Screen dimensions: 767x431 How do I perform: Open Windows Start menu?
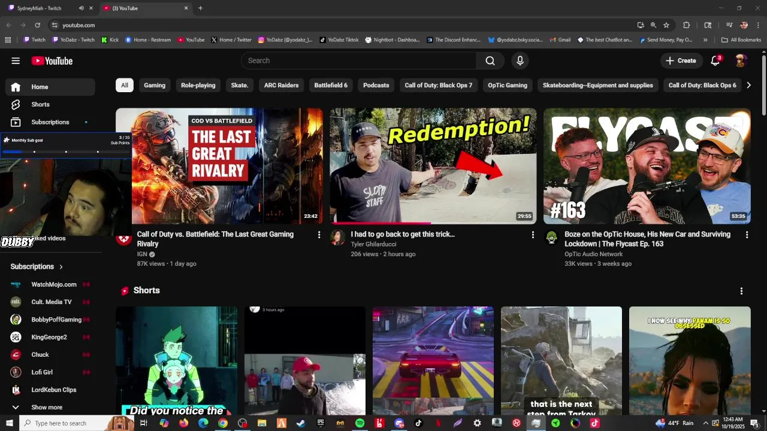click(x=10, y=423)
